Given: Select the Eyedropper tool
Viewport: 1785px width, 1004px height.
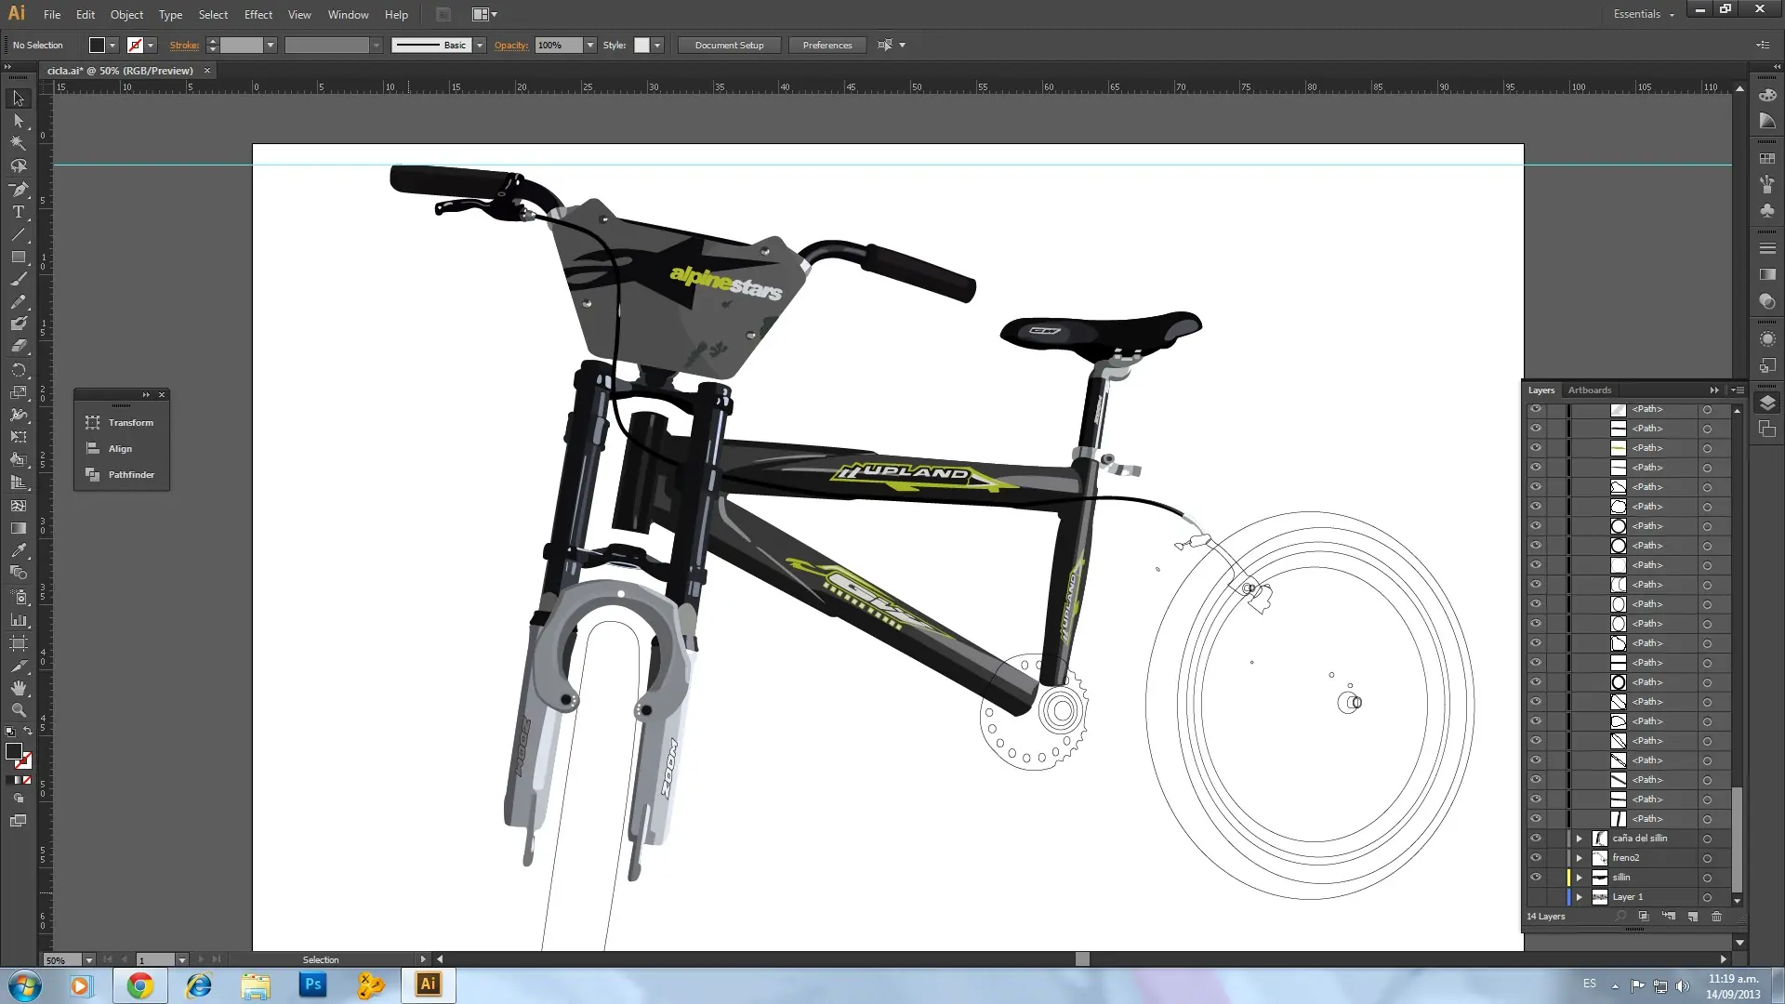Looking at the screenshot, I should (18, 550).
